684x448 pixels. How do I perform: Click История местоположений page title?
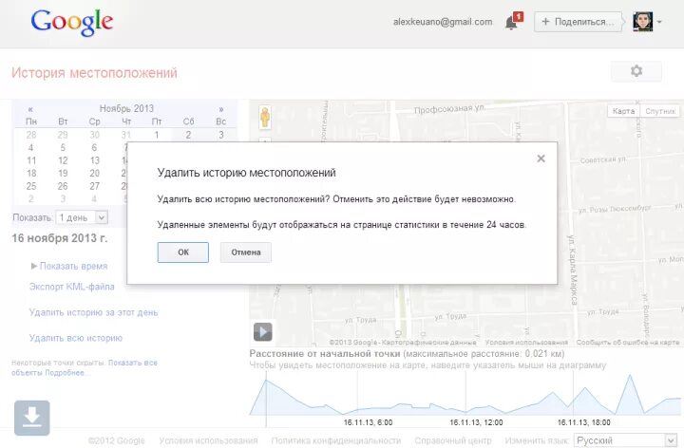[x=94, y=73]
